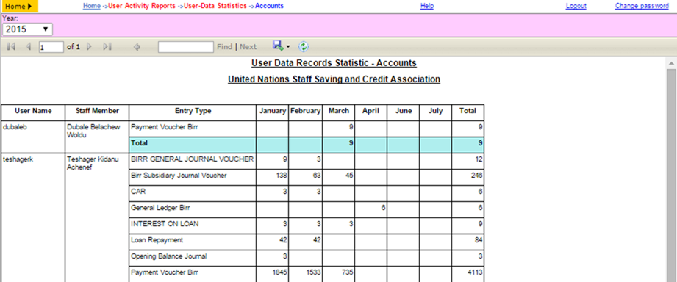Go to Home breadcrumb link

tap(92, 6)
